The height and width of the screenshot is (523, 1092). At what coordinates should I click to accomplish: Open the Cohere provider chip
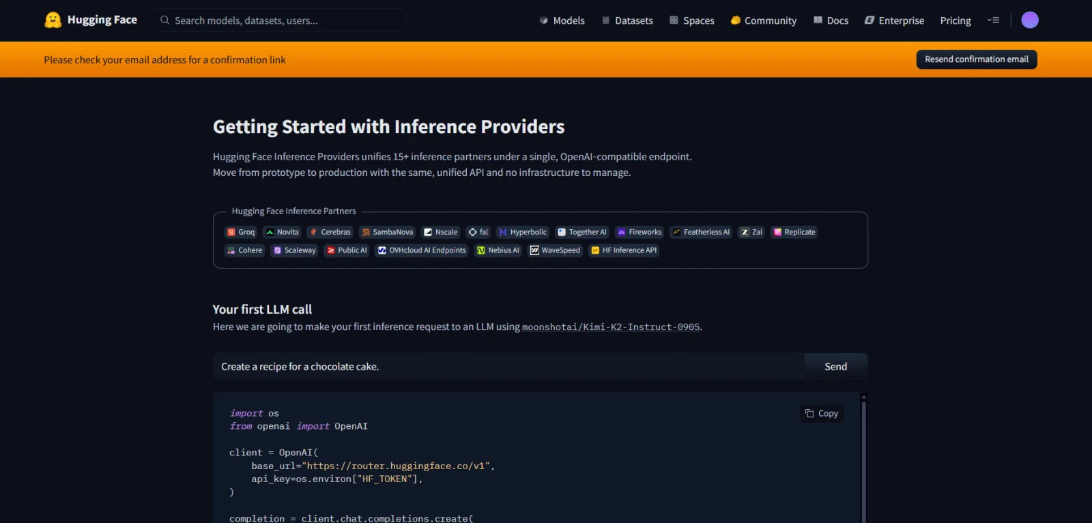pyautogui.click(x=244, y=250)
